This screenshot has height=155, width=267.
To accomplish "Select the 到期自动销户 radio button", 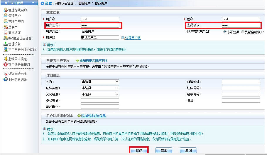I will tap(243, 32).
